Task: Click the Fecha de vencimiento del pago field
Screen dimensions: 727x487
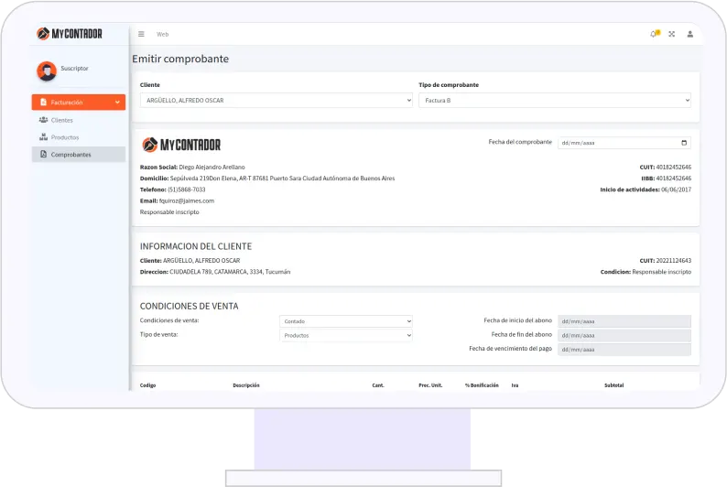Action: tap(624, 350)
